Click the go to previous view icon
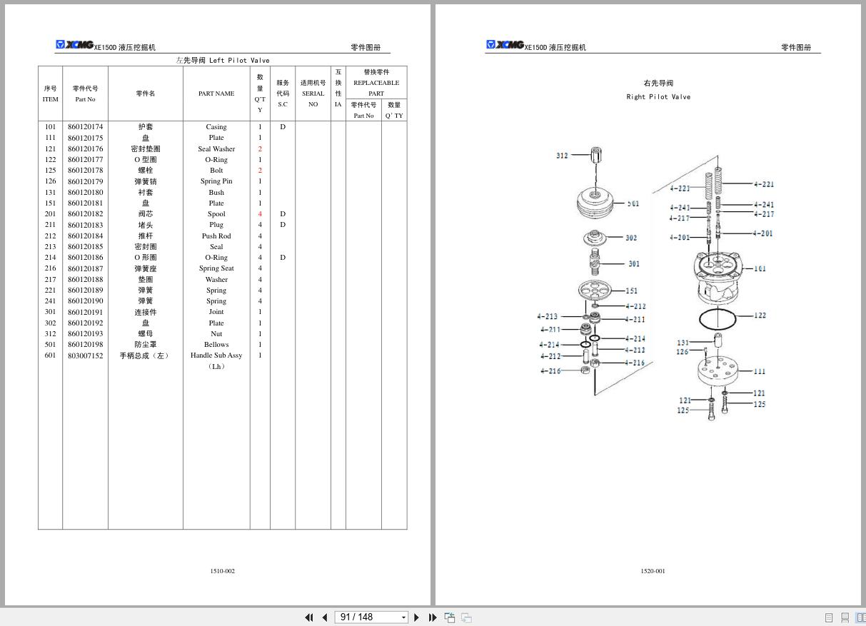This screenshot has height=626, width=866. pos(450,617)
